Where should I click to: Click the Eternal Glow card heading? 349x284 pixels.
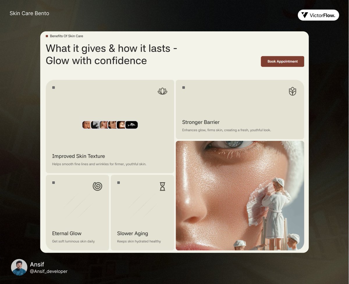pyautogui.click(x=67, y=233)
